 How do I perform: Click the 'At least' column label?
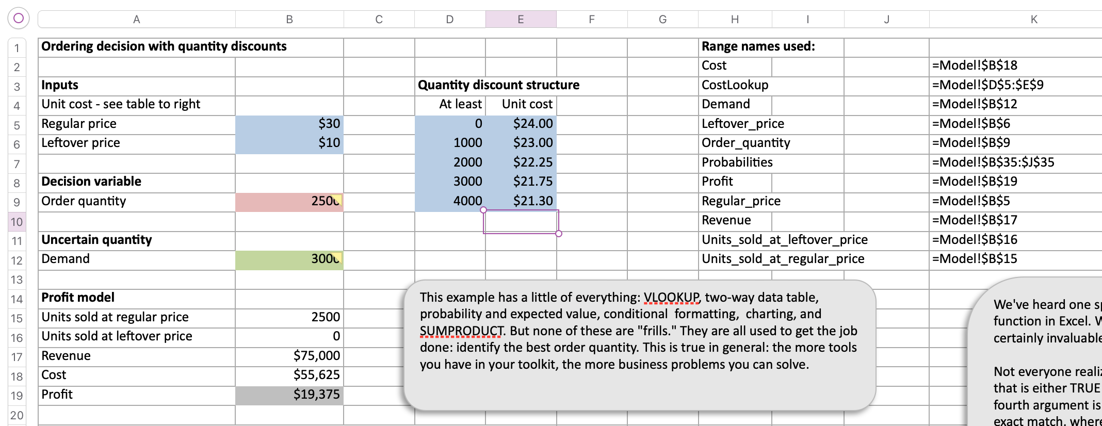click(x=460, y=104)
